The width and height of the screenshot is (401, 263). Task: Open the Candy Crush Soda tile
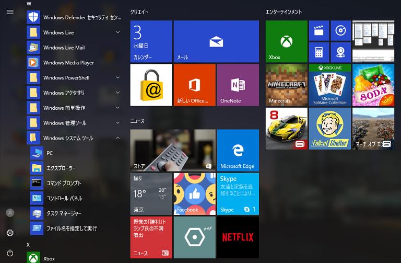click(373, 85)
